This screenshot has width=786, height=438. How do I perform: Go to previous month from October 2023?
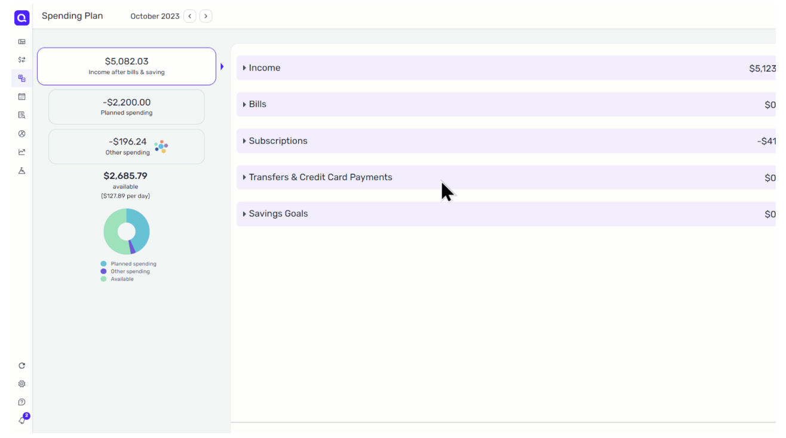click(x=190, y=16)
